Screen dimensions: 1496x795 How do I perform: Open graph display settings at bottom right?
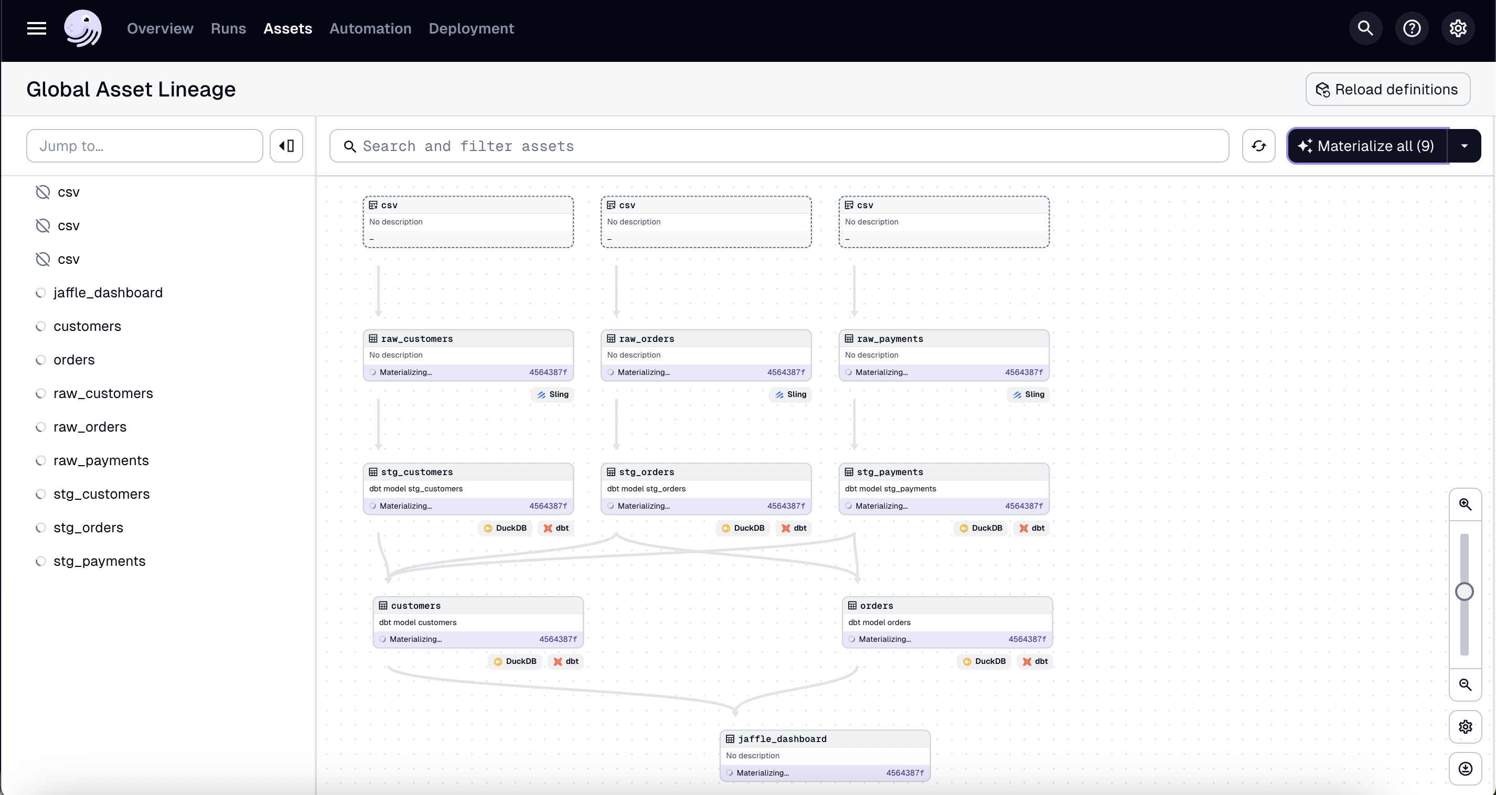click(1466, 726)
